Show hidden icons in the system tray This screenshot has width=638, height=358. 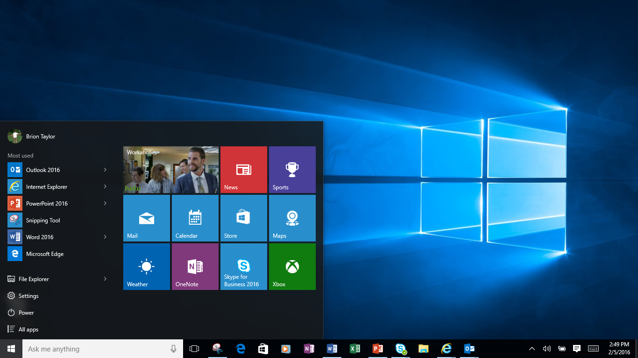[x=532, y=348]
